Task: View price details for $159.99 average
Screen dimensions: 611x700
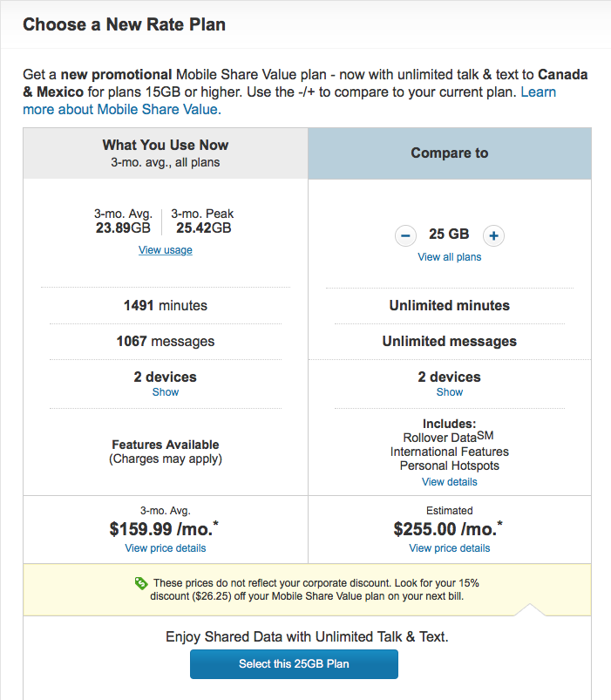Action: click(166, 548)
